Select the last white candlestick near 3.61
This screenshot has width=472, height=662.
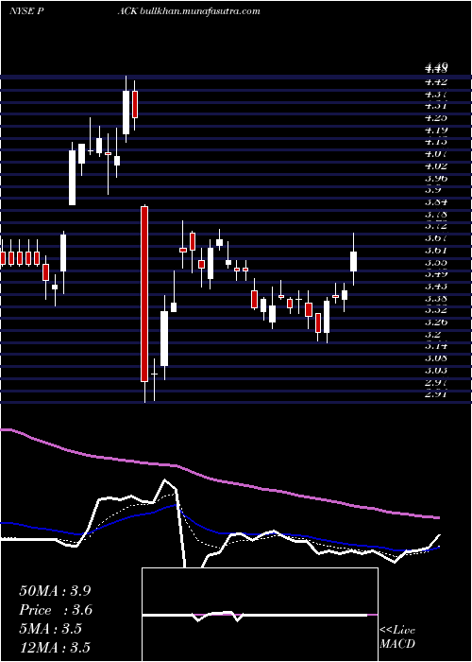(353, 261)
